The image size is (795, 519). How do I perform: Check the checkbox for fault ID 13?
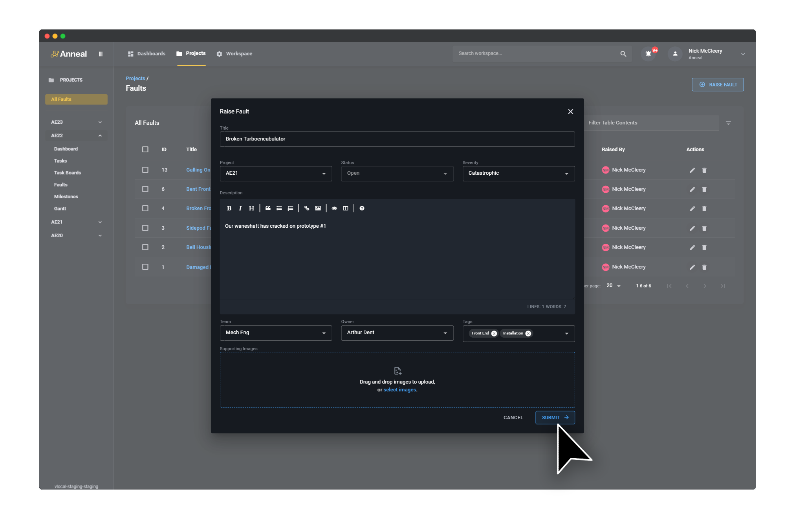(145, 170)
